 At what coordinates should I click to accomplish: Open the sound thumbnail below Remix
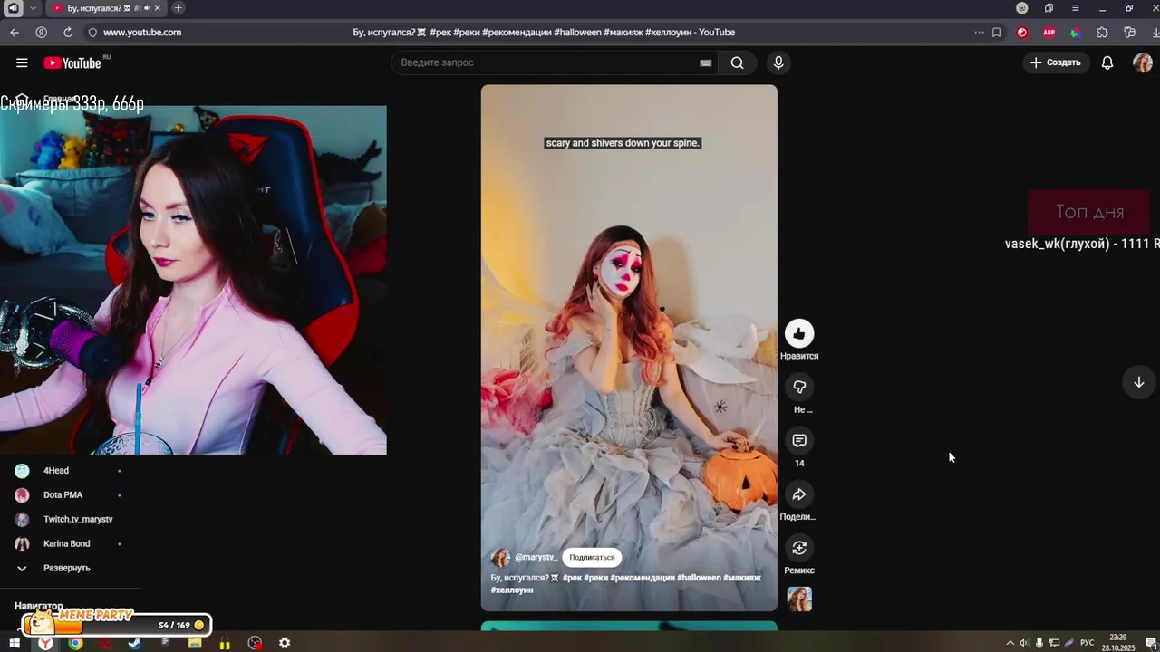click(799, 599)
